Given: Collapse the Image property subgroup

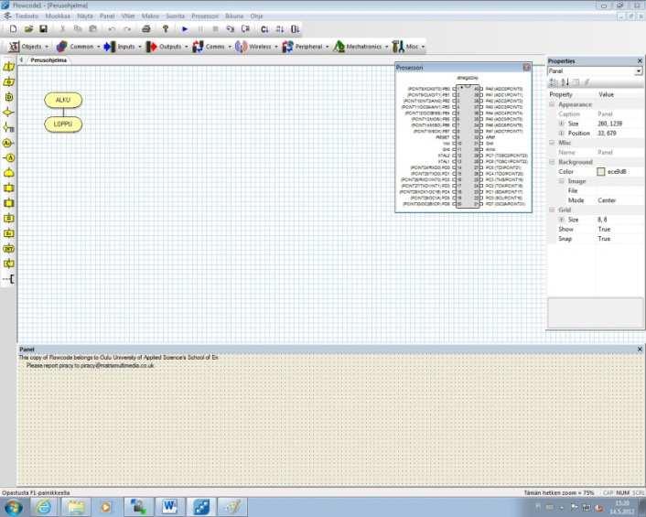Looking at the screenshot, I should point(561,181).
